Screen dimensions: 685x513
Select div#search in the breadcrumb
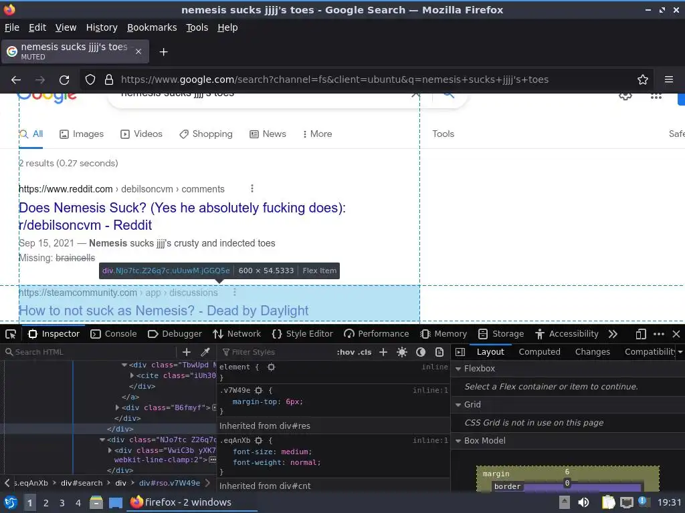coord(82,484)
